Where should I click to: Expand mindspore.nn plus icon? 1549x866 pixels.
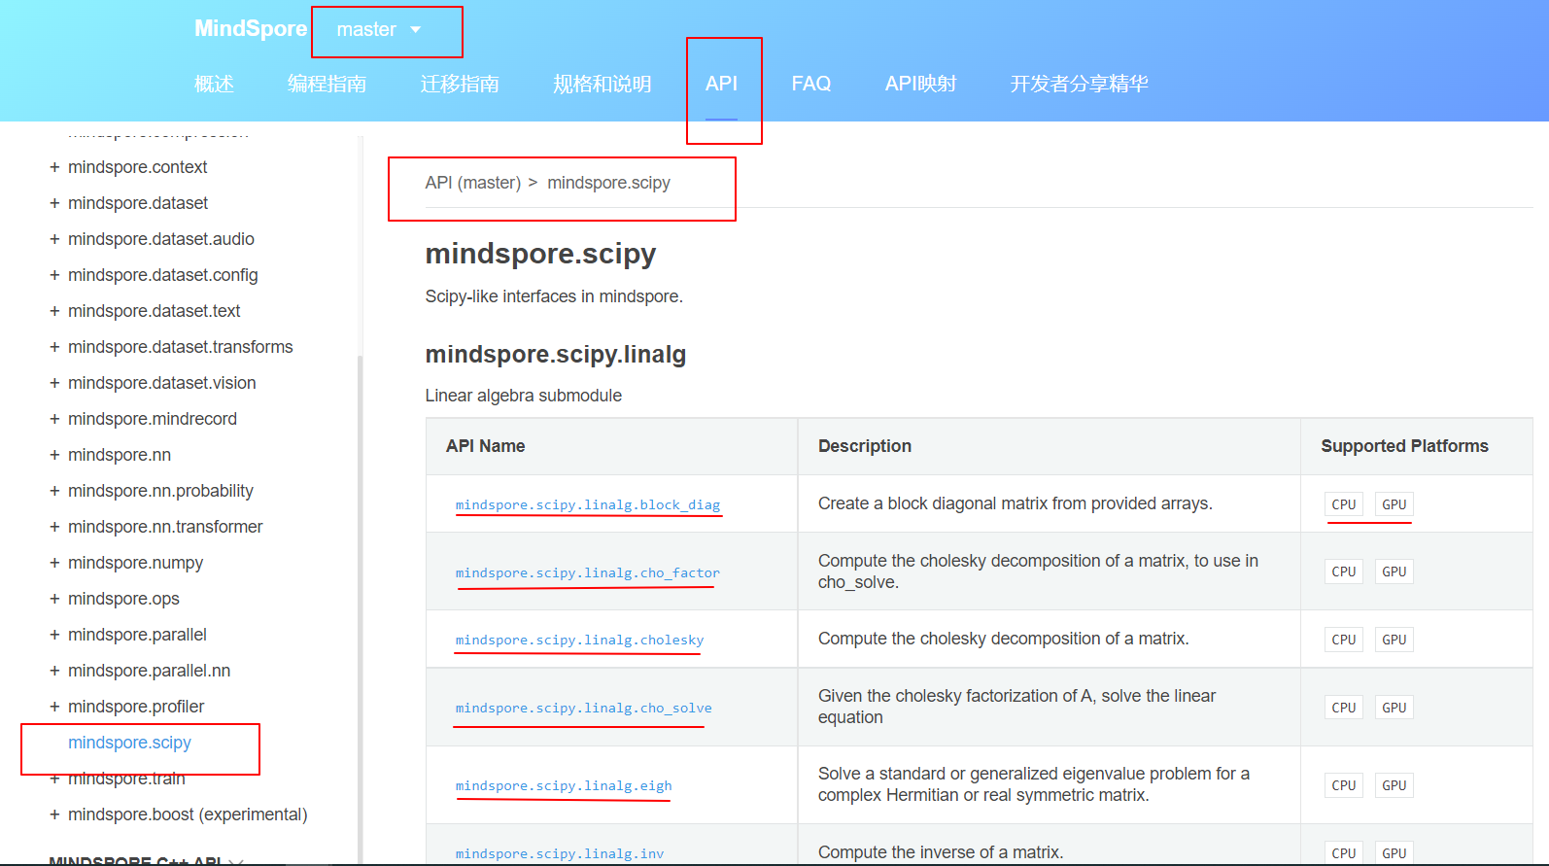pos(54,455)
